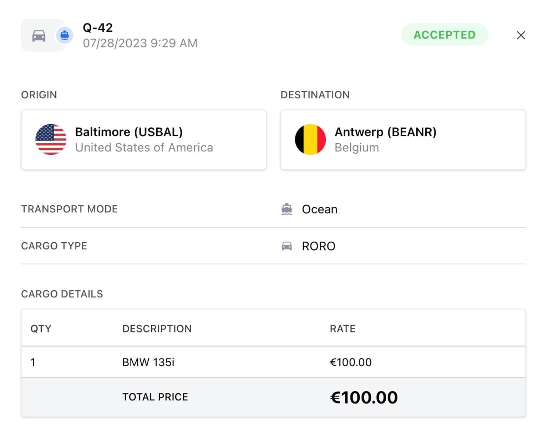This screenshot has width=548, height=439.
Task: Select the Baltimore (USBAL) origin card
Action: tap(143, 140)
